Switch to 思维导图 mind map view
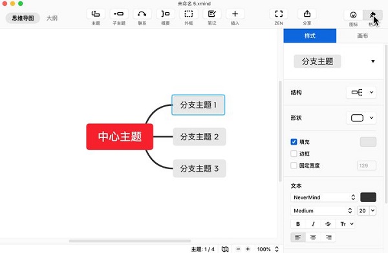The image size is (388, 253). point(23,18)
